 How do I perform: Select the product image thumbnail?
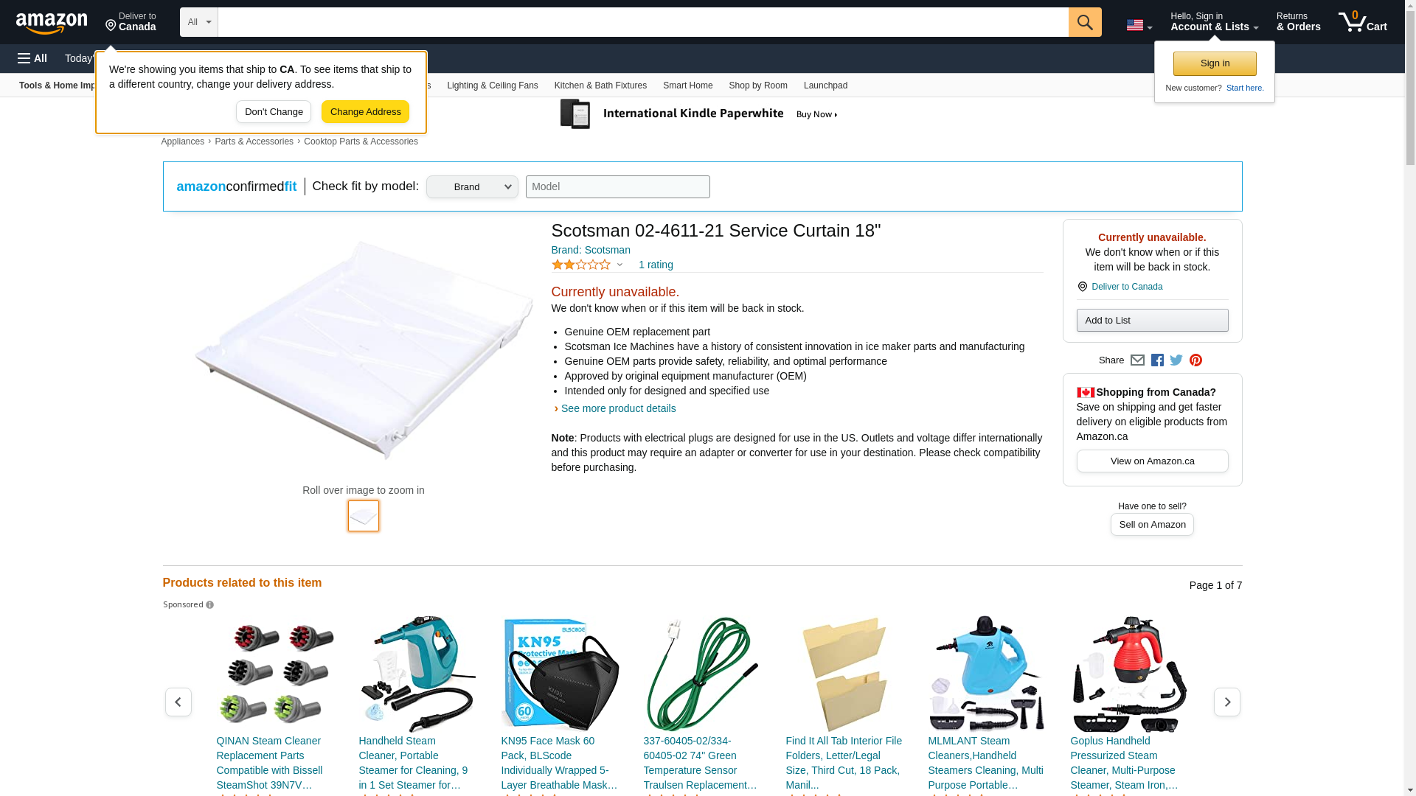[x=364, y=516]
